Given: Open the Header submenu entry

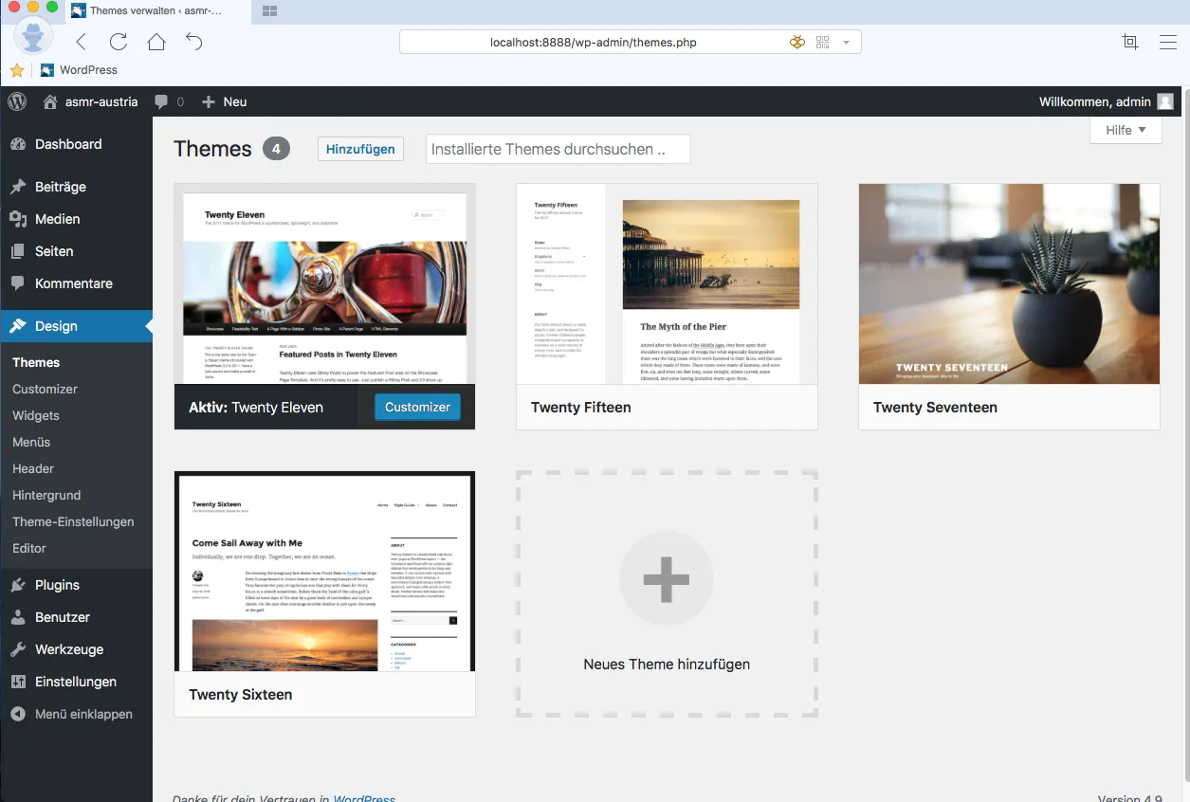Looking at the screenshot, I should click(33, 468).
